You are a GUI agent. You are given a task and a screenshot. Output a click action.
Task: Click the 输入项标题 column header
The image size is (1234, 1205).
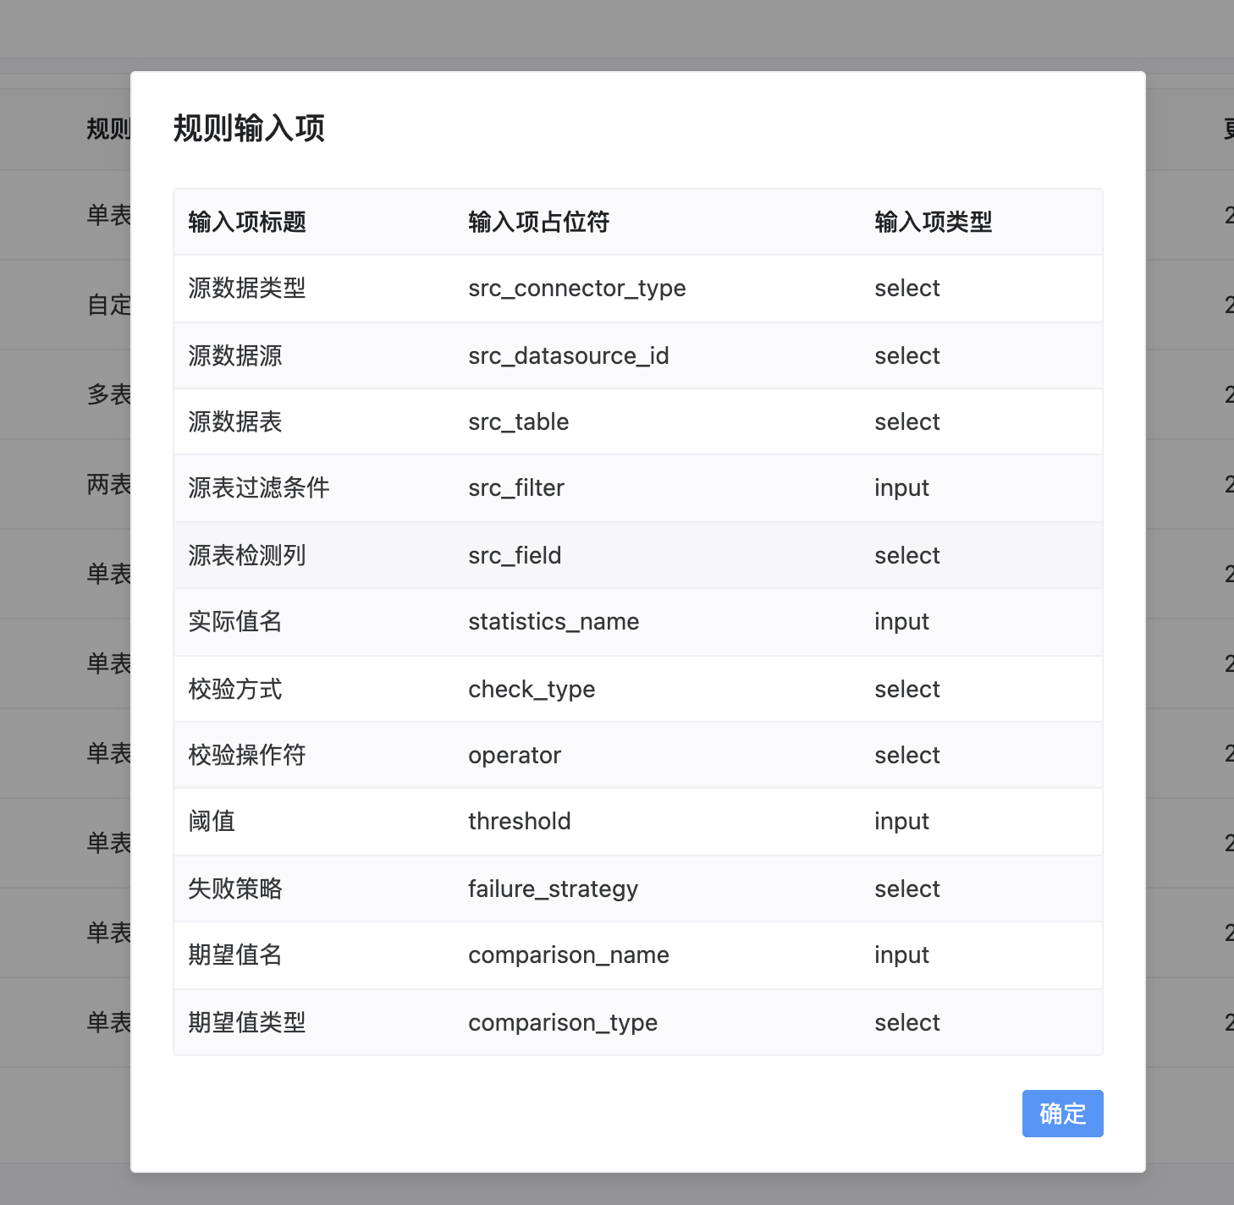click(247, 222)
